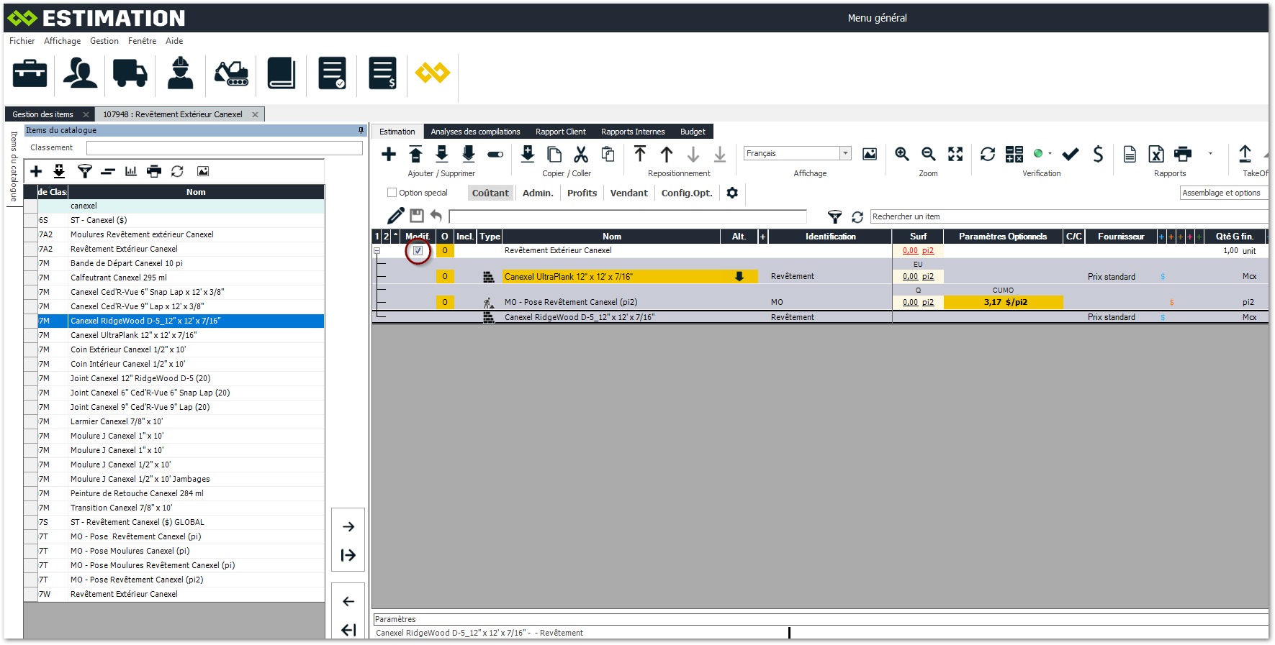Collapse the Revêtement Extérieur Canexel tree node
Image resolution: width=1275 pixels, height=645 pixels.
click(x=377, y=251)
